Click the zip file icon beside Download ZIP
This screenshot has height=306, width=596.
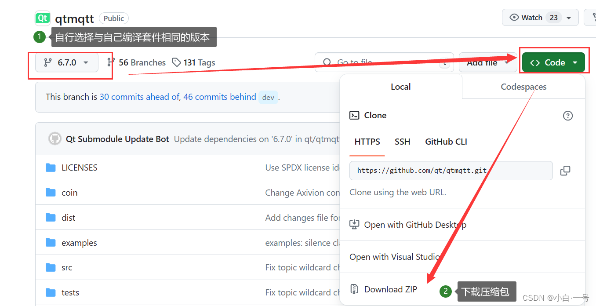click(354, 289)
